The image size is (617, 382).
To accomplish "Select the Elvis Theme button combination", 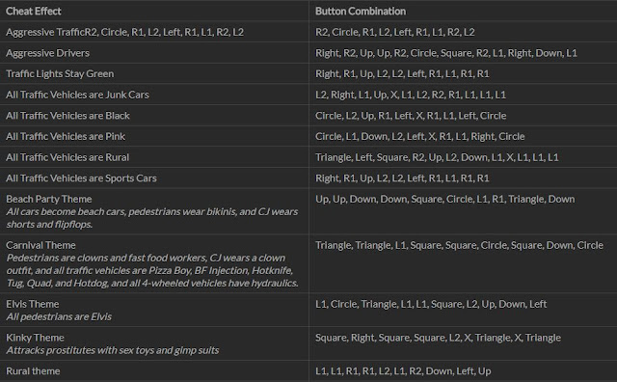I will pos(431,304).
